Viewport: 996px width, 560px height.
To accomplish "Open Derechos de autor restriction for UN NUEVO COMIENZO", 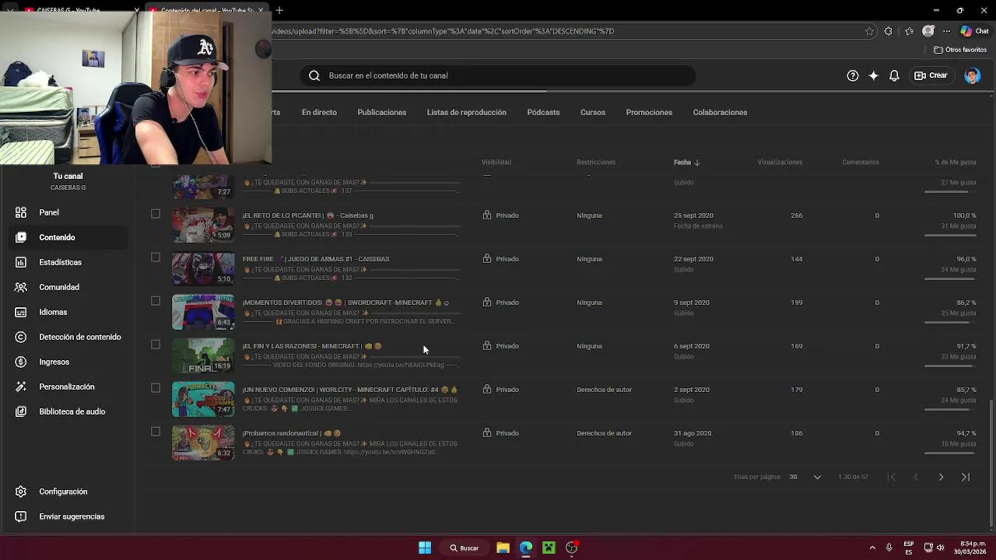I will tap(604, 390).
